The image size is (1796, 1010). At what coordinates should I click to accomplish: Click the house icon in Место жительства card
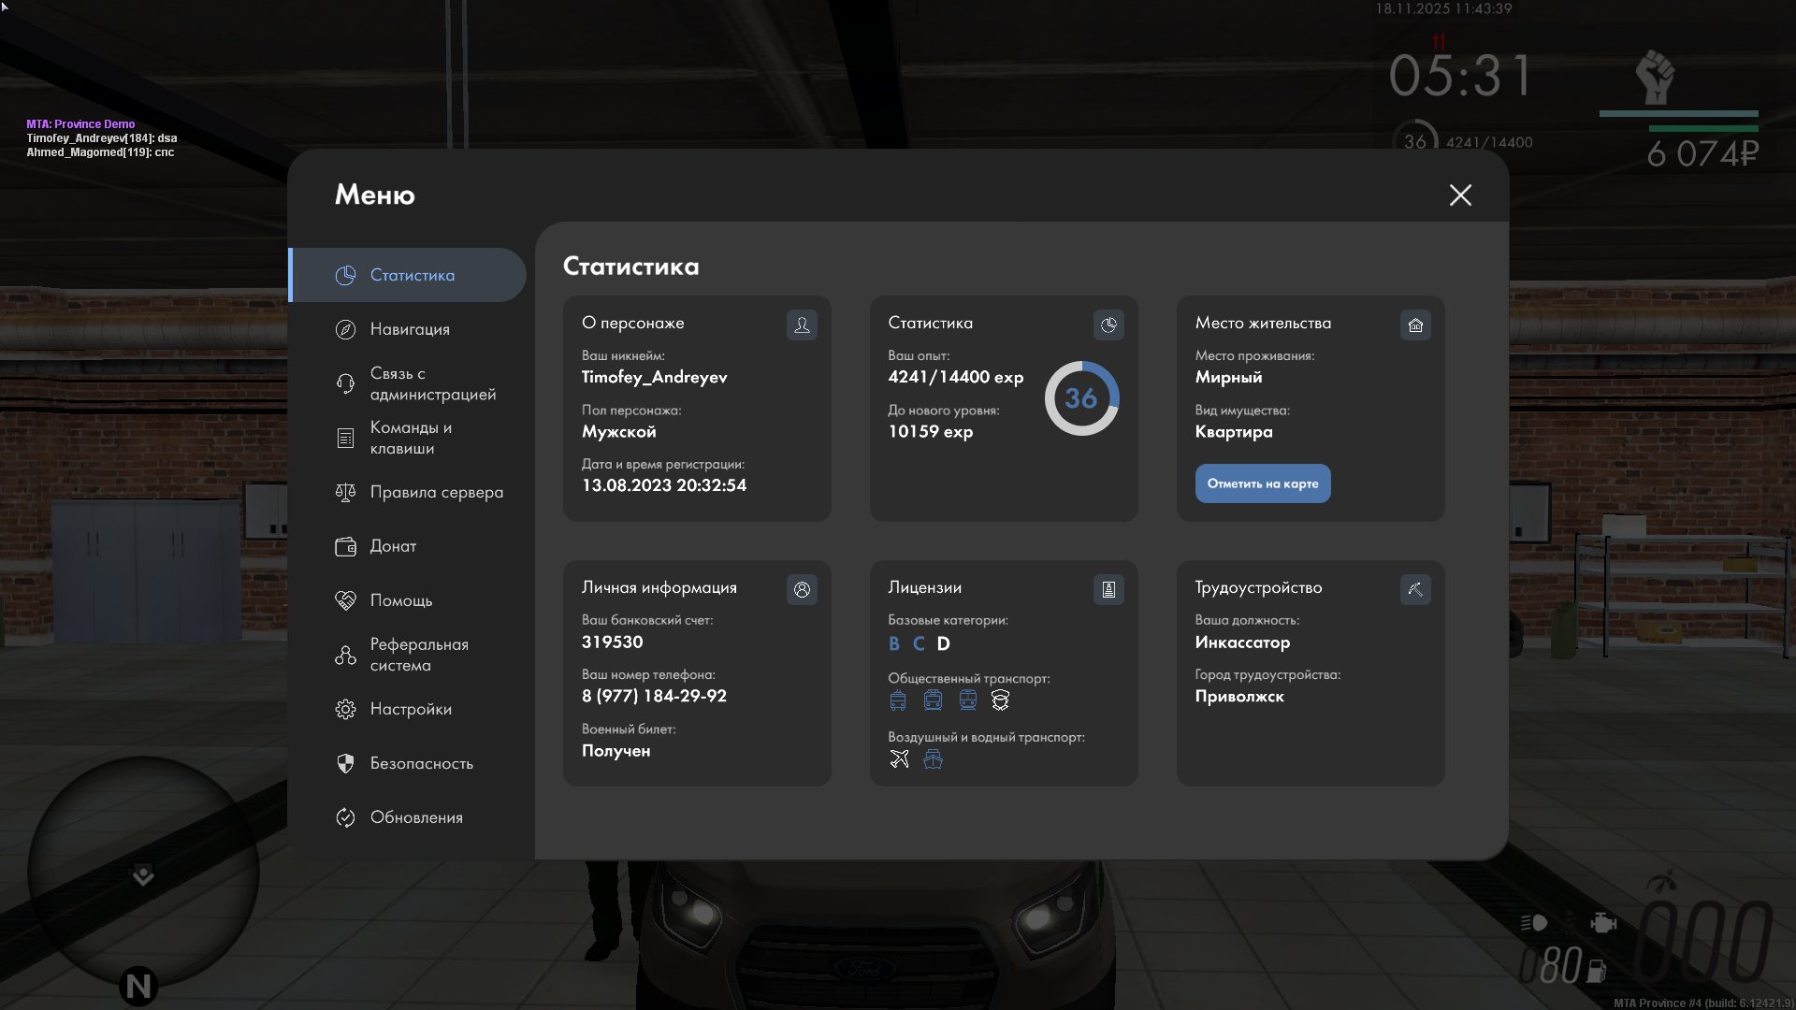(x=1415, y=325)
